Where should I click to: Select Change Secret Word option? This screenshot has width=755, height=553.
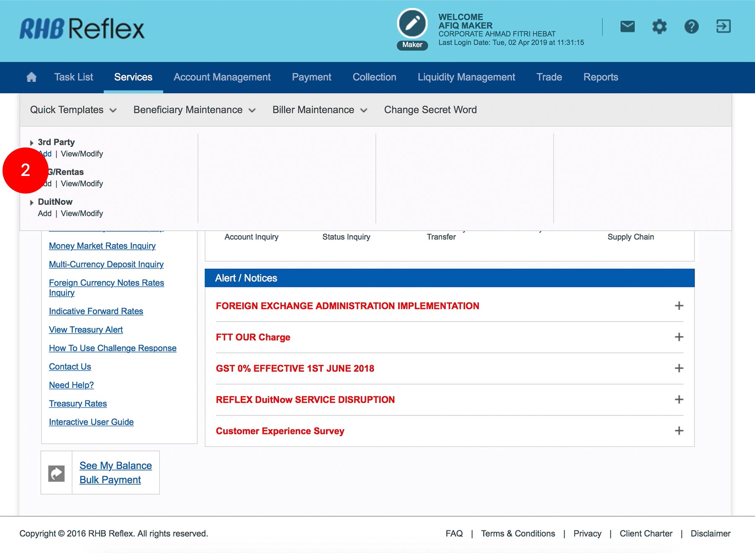(430, 110)
